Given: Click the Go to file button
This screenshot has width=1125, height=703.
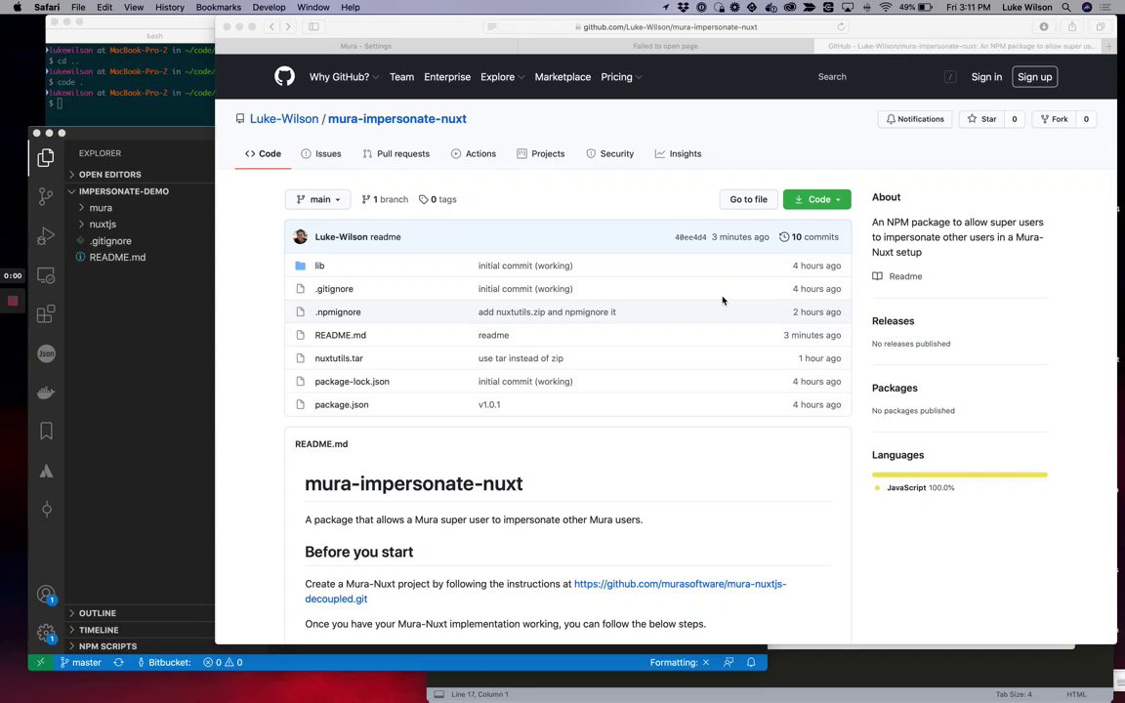Looking at the screenshot, I should pyautogui.click(x=748, y=199).
